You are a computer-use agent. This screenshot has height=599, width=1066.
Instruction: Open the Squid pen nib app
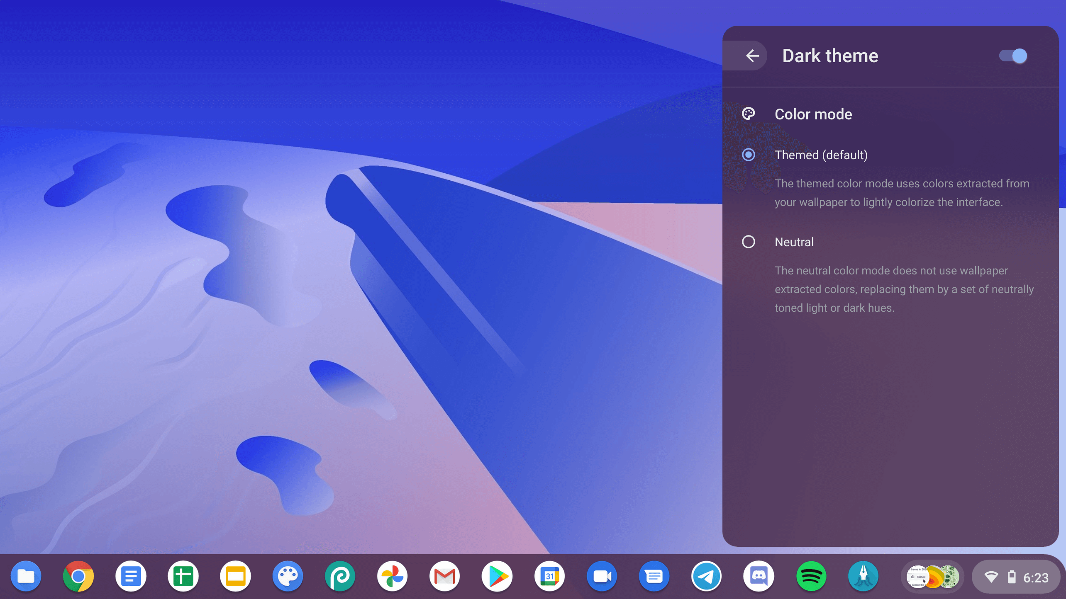[863, 576]
